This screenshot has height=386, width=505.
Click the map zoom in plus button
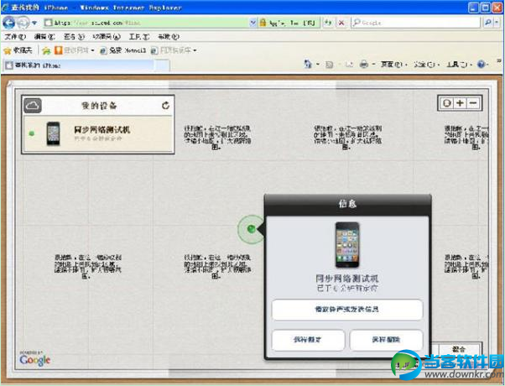point(461,103)
